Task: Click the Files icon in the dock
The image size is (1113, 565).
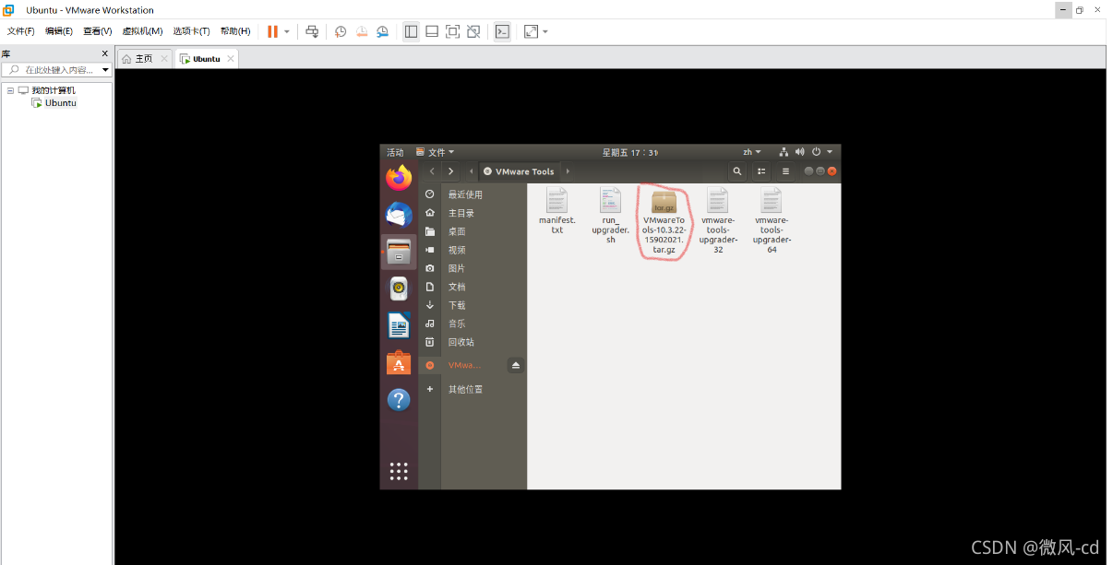Action: click(x=399, y=252)
